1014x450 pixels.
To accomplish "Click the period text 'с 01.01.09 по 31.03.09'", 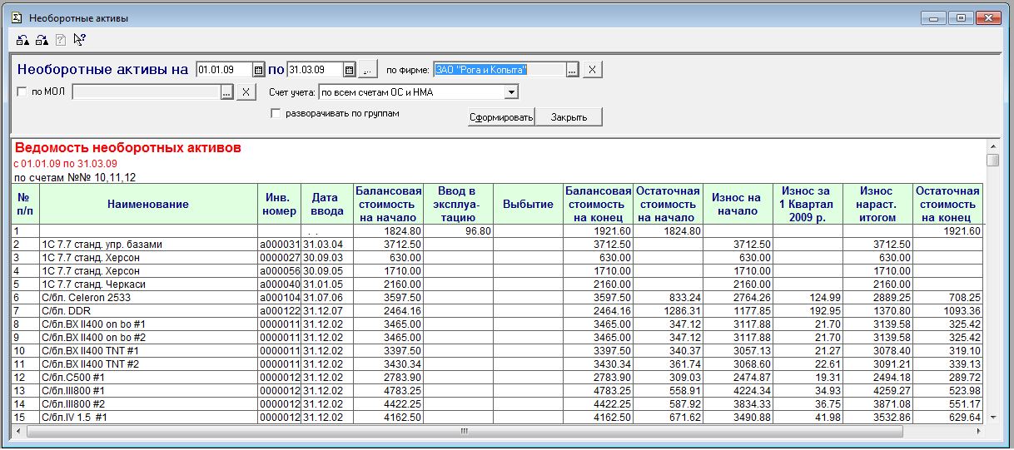I will (x=66, y=164).
